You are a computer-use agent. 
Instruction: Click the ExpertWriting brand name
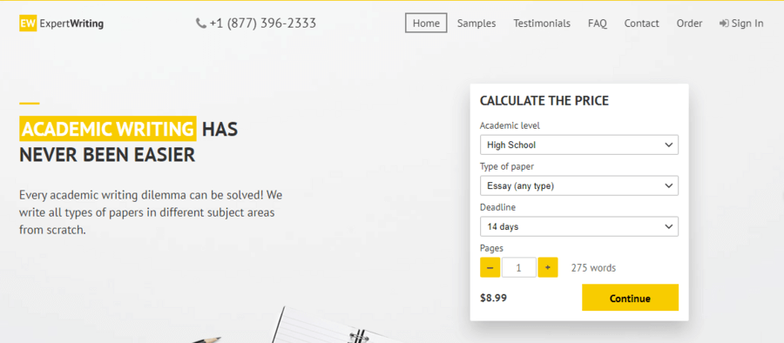coord(72,24)
